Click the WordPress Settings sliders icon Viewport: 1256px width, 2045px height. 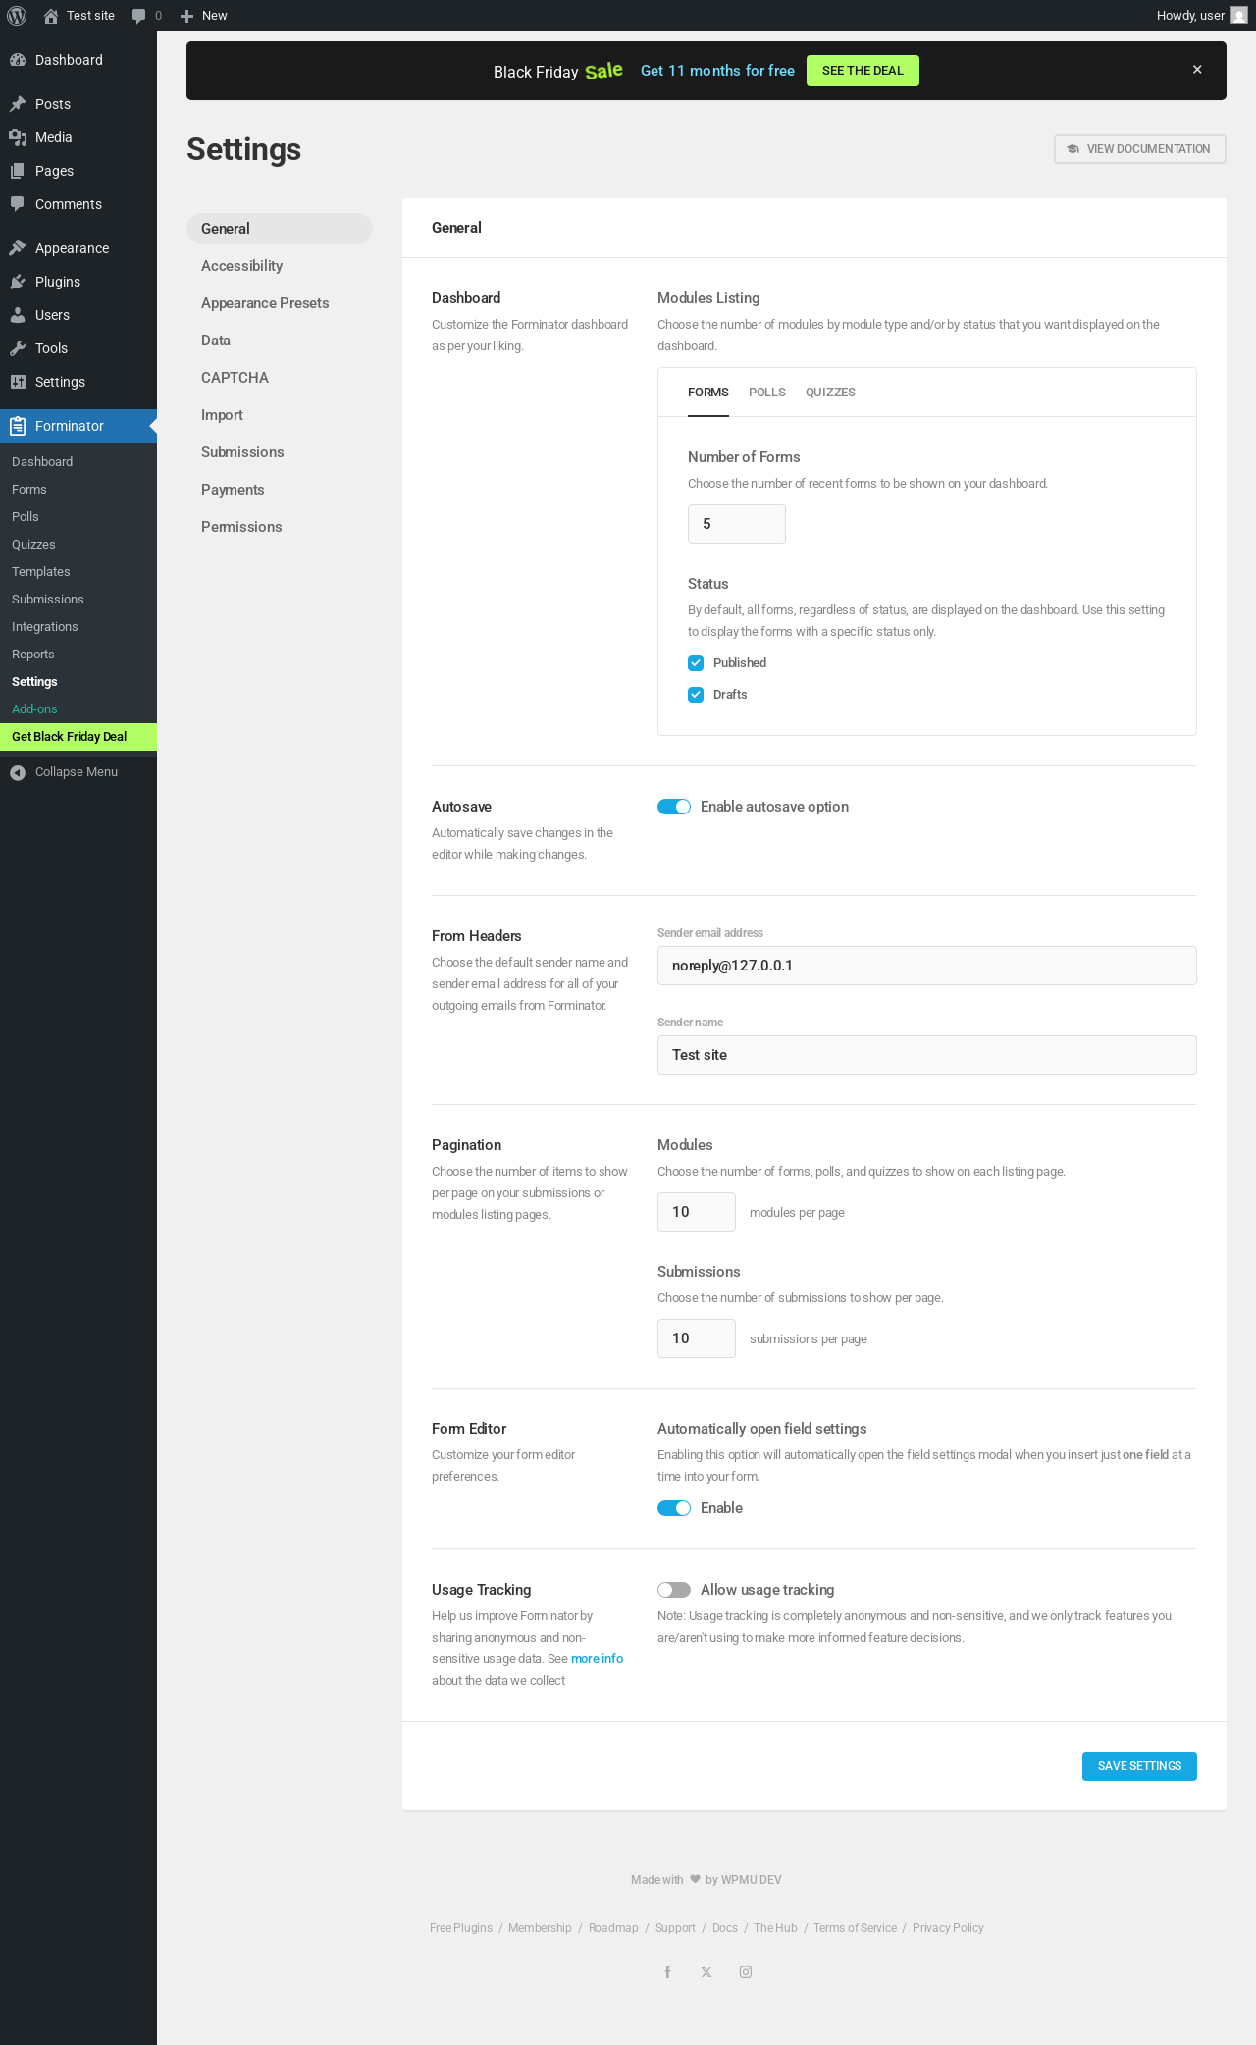coord(18,382)
